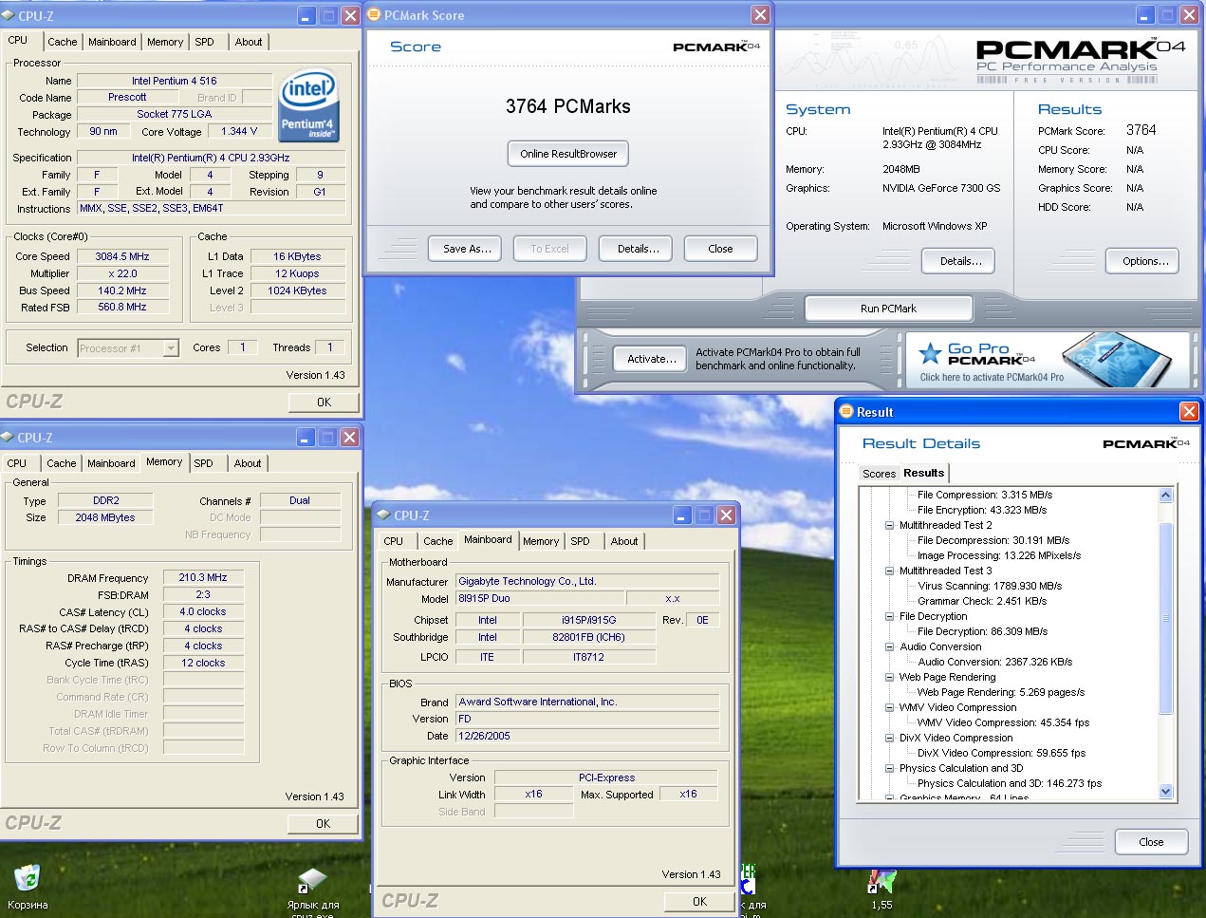Switch to Scores tab in Result window
Viewport: 1206px width, 918px height.
879,474
